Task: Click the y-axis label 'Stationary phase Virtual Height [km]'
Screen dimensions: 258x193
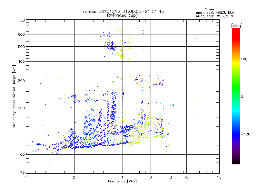Action: coord(14,97)
